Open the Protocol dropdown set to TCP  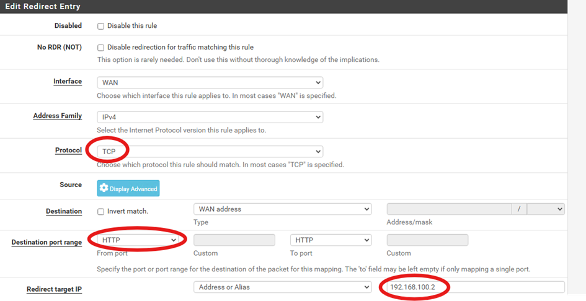pyautogui.click(x=210, y=151)
